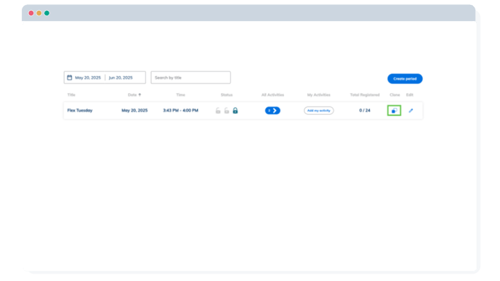
Task: Open All Activities for Flex Tuesday
Action: tap(273, 110)
